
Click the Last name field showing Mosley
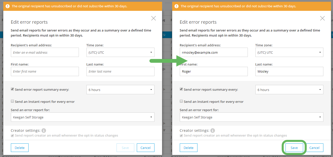(289, 71)
